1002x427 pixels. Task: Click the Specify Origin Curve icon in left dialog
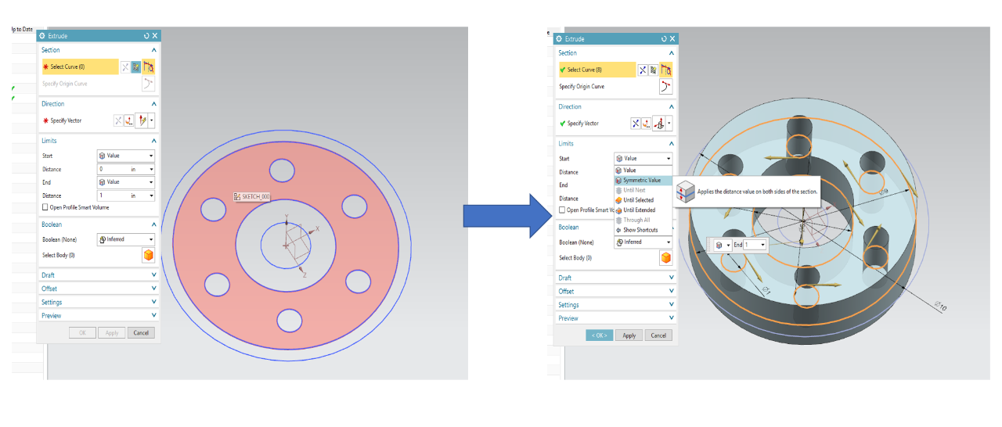coord(148,84)
